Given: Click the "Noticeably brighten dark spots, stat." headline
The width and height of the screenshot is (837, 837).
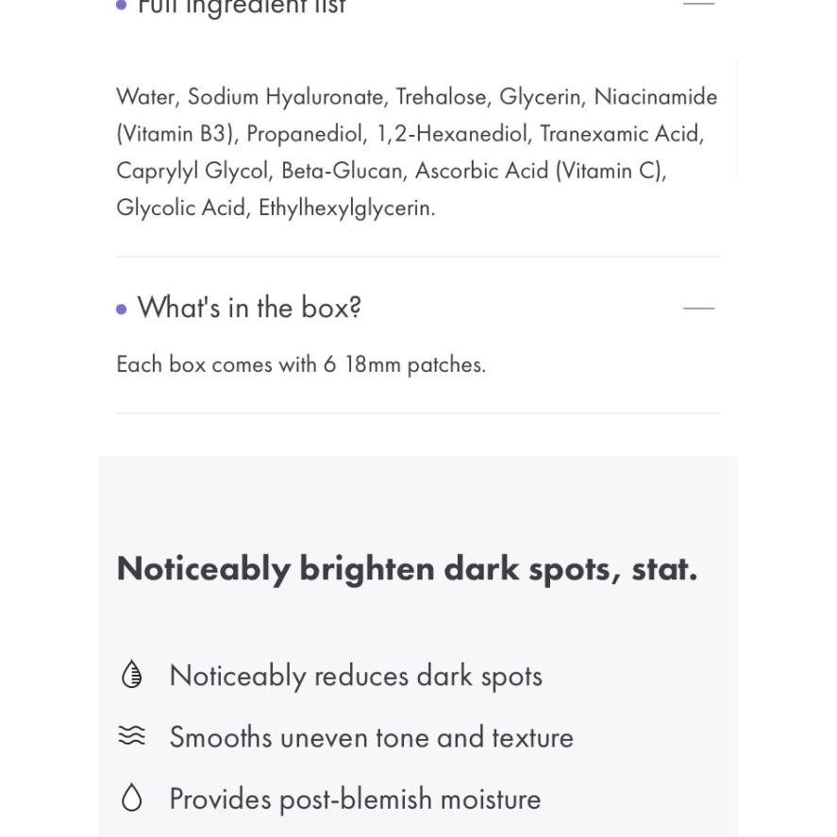Looking at the screenshot, I should tap(407, 569).
